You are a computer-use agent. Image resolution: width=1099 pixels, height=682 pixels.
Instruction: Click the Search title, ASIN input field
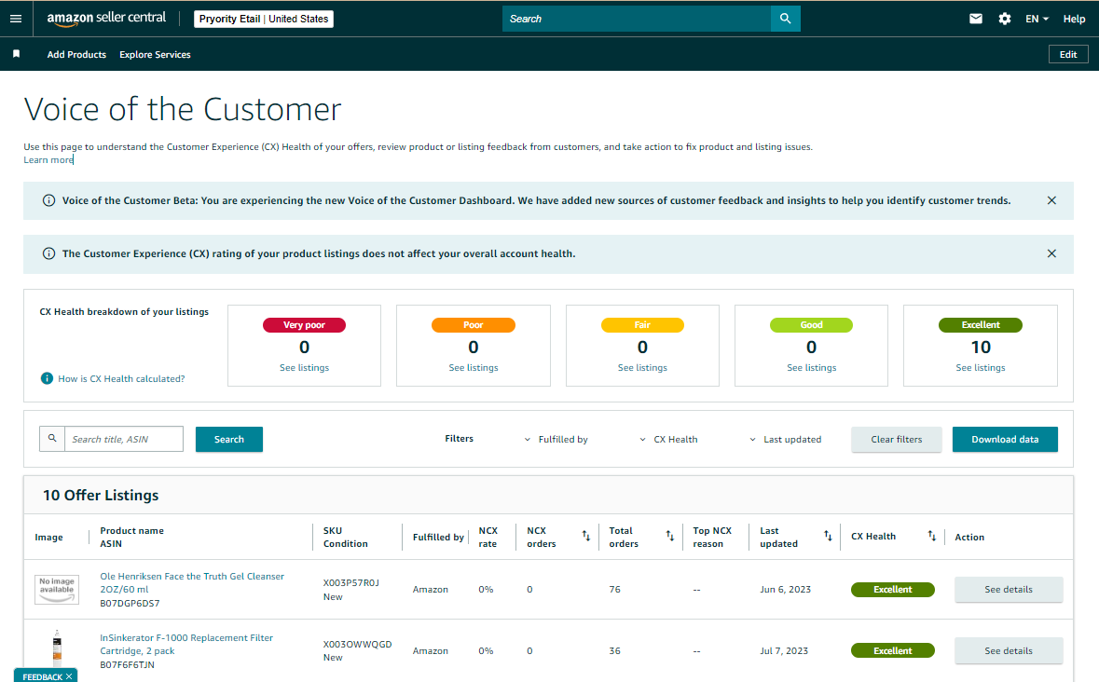(x=124, y=439)
